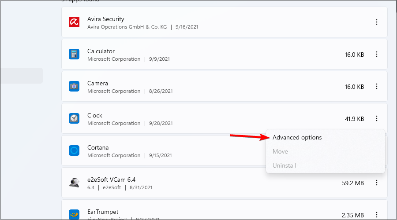Image resolution: width=397 pixels, height=220 pixels.
Task: Click the Clock app 41.9 KB size
Action: coord(354,119)
